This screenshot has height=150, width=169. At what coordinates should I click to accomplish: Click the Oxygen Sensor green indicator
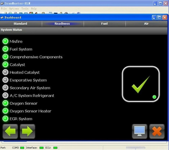(x=5, y=103)
